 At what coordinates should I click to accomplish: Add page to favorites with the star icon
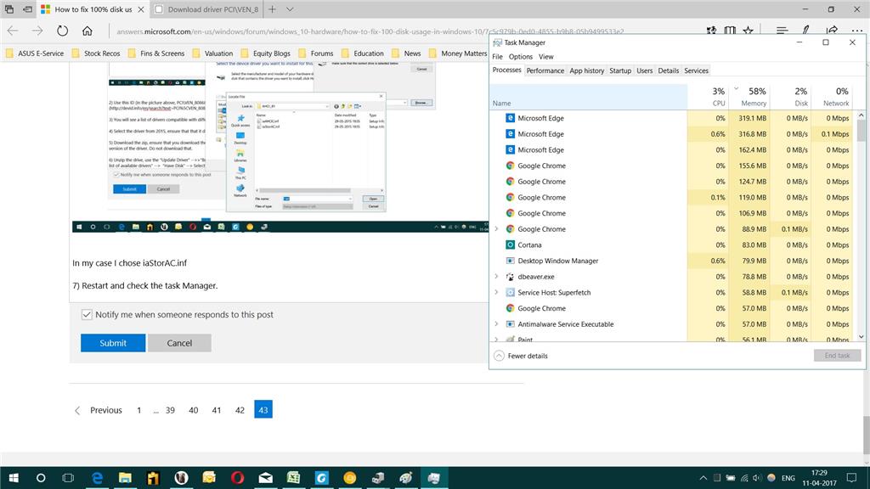pos(748,31)
